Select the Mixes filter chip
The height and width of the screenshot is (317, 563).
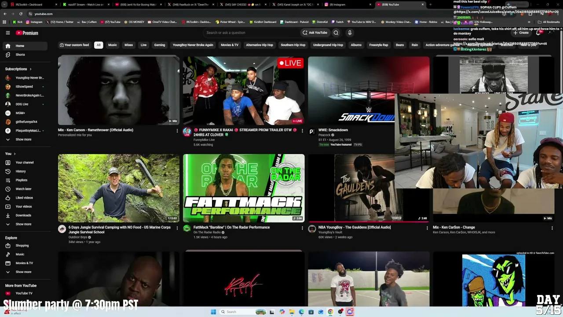(128, 45)
